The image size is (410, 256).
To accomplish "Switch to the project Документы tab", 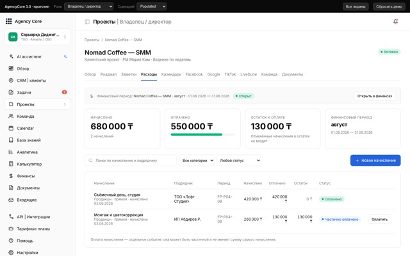I will (292, 74).
